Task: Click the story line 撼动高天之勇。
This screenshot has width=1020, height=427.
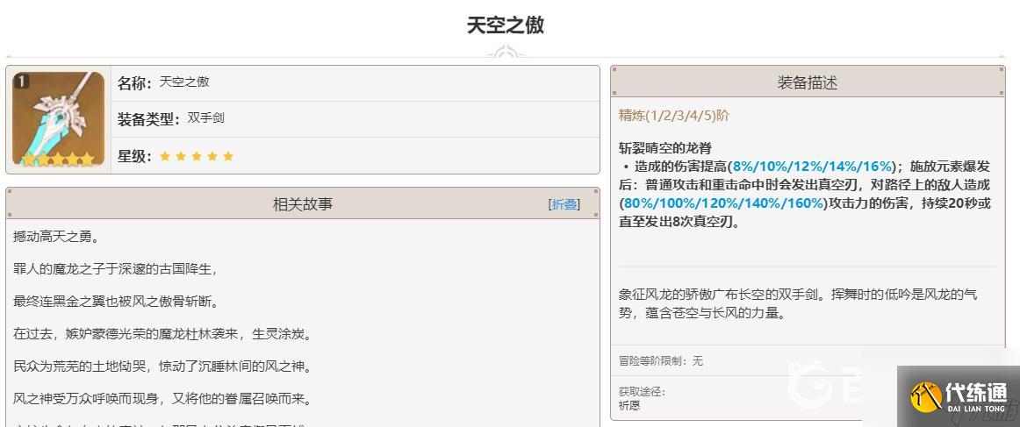Action: pos(55,238)
